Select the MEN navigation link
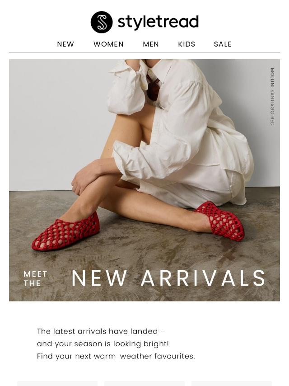289x386 pixels. point(151,44)
